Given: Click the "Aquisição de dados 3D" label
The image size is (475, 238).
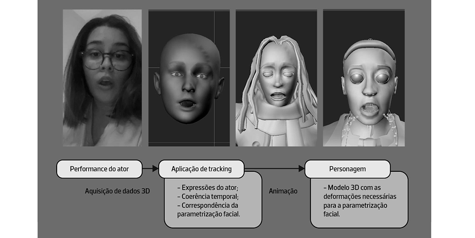Looking at the screenshot, I should [x=117, y=191].
